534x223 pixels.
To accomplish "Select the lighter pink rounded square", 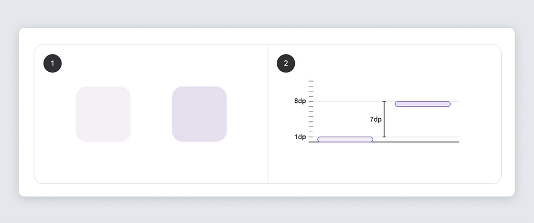I will coord(103,114).
